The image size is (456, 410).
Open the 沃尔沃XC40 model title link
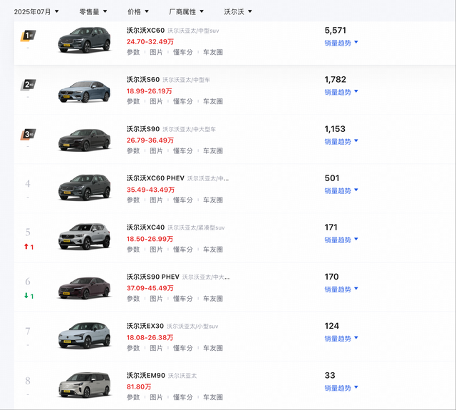[x=145, y=227]
